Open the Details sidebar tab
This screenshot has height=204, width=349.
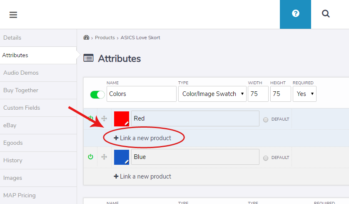pos(38,38)
